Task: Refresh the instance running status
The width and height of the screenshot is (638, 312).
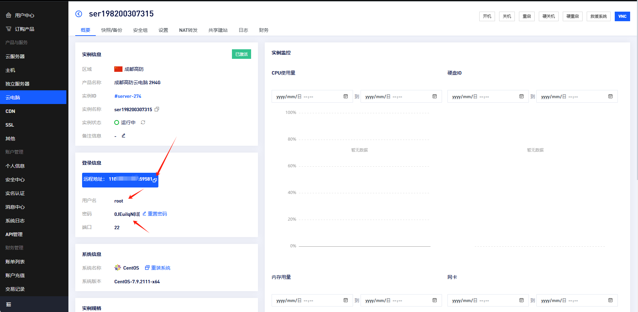Action: tap(143, 122)
